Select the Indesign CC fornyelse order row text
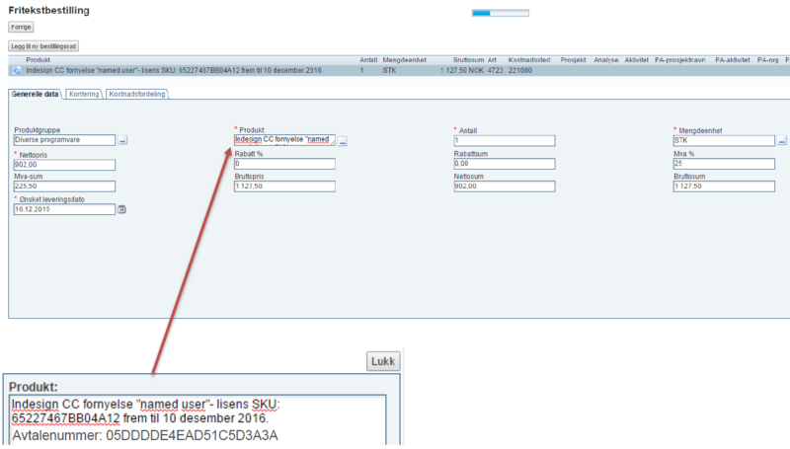This screenshot has width=790, height=449. 174,70
